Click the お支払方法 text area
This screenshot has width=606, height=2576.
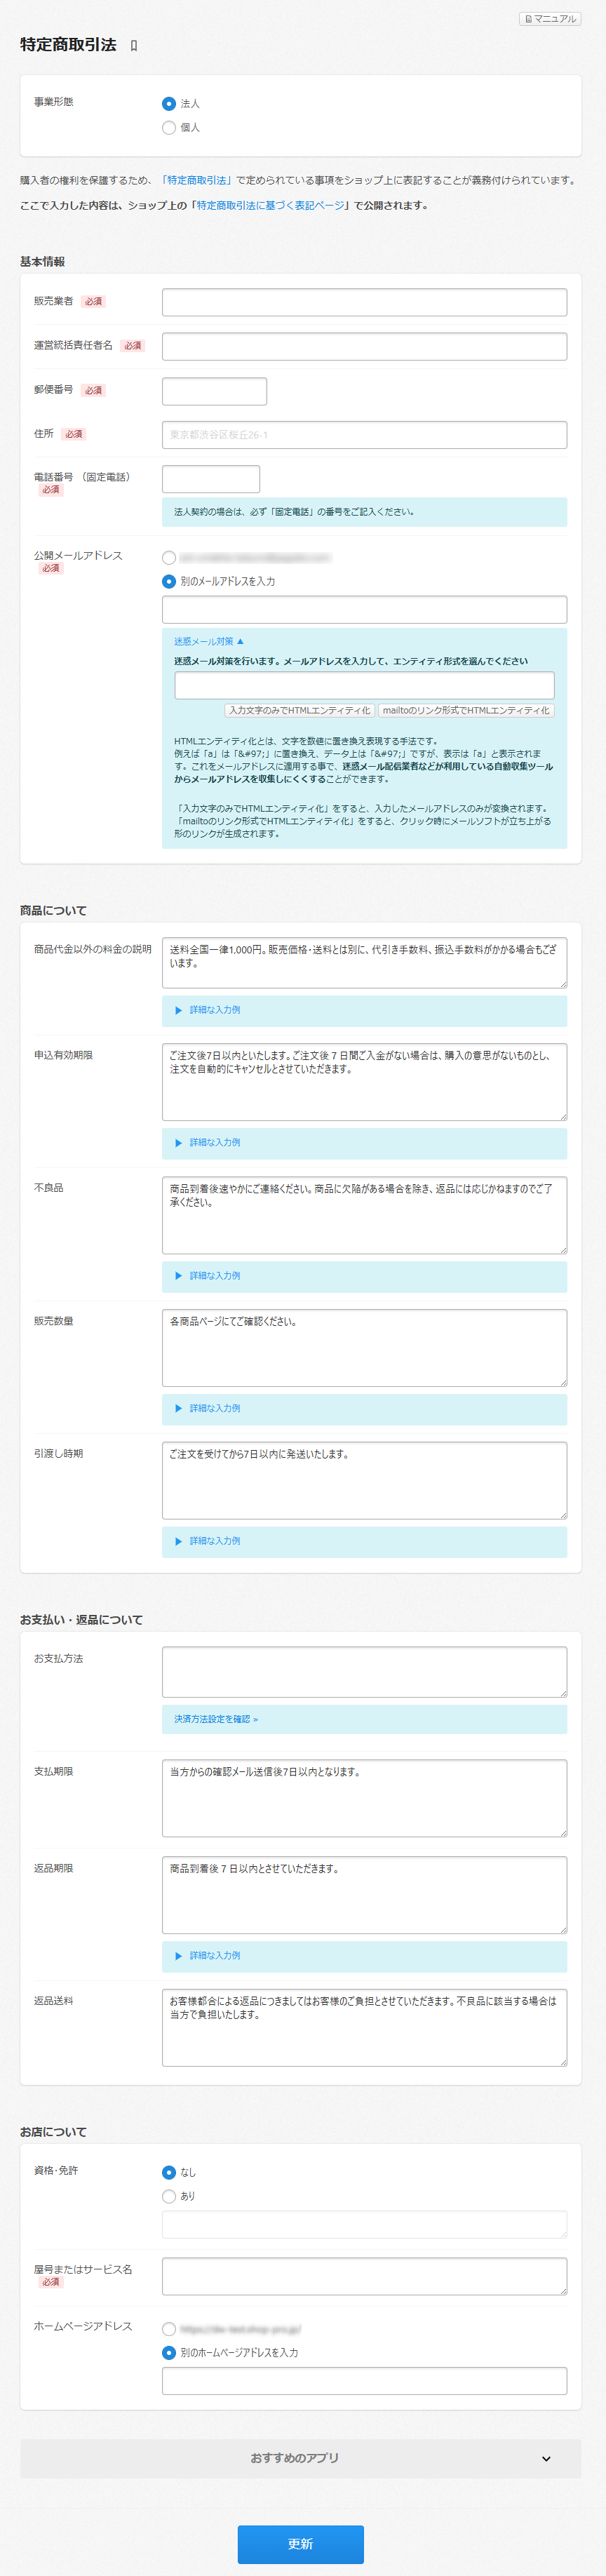364,1672
